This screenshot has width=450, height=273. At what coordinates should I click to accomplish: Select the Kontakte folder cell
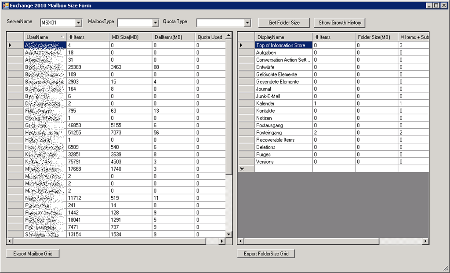pyautogui.click(x=283, y=111)
